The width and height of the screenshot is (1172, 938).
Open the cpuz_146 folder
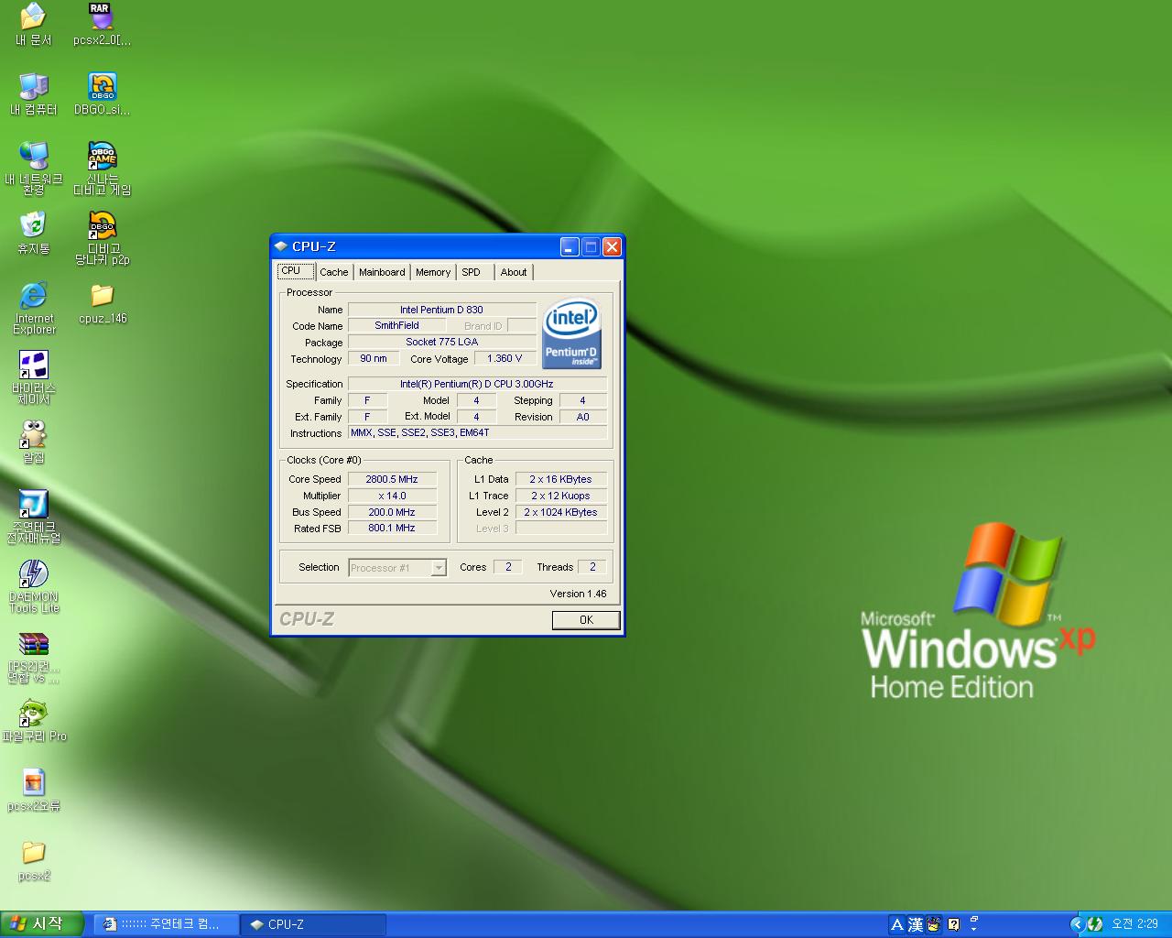[x=102, y=297]
